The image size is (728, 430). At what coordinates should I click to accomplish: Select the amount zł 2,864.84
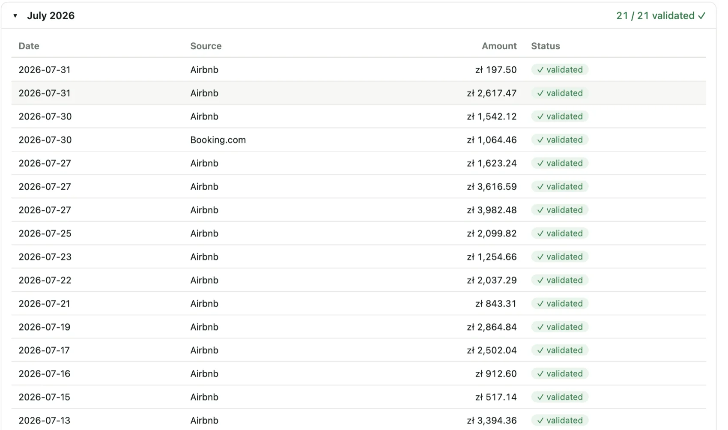[x=492, y=327]
